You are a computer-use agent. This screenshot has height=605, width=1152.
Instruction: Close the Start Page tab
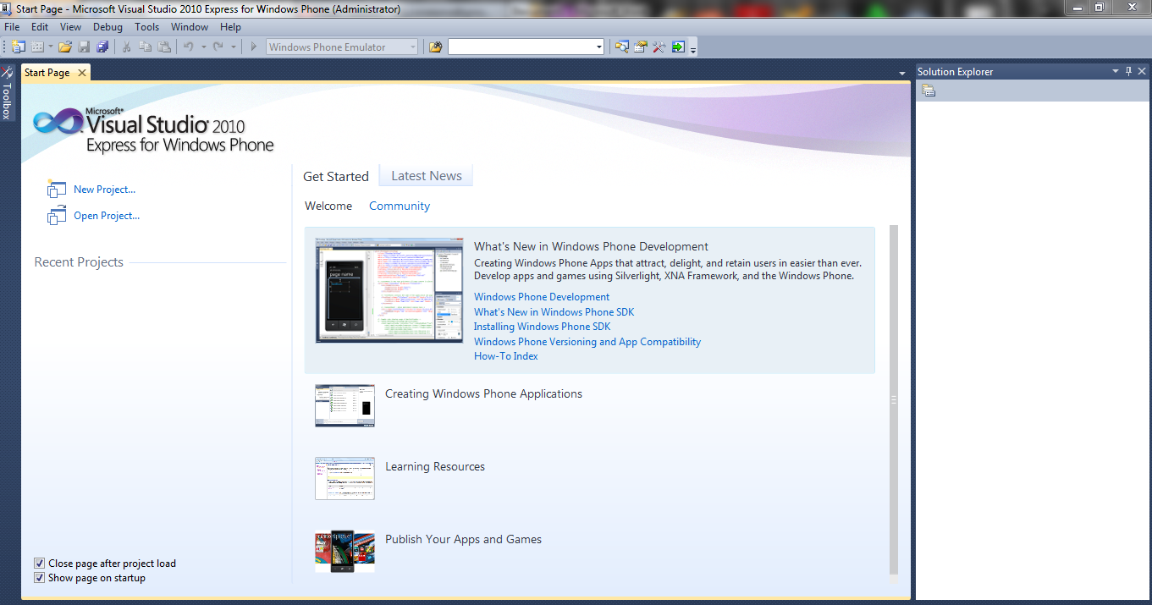[82, 73]
